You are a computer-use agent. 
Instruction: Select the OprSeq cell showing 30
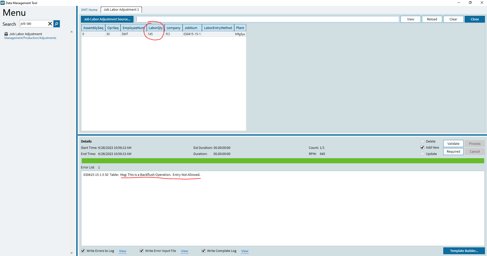113,34
